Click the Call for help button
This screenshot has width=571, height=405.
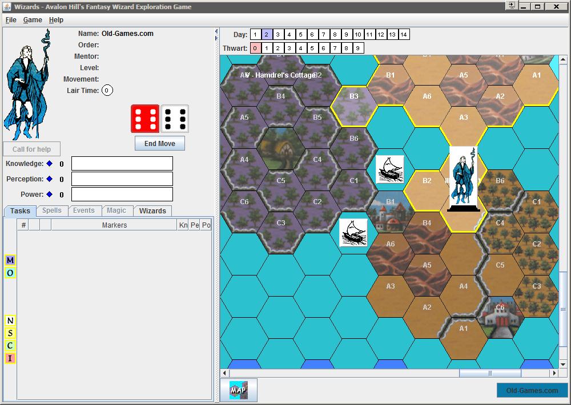tap(31, 149)
